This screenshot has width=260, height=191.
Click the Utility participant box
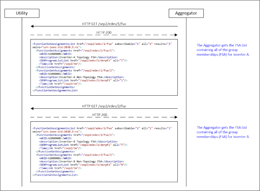pyautogui.click(x=22, y=13)
